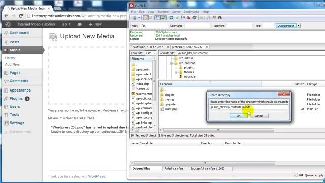Open the + New menu in admin bar
This screenshot has width=325, height=183.
click(x=95, y=24)
